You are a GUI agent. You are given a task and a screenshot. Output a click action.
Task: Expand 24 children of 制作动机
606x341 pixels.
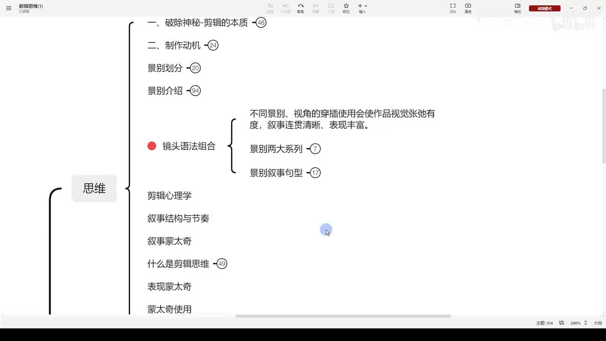[213, 45]
